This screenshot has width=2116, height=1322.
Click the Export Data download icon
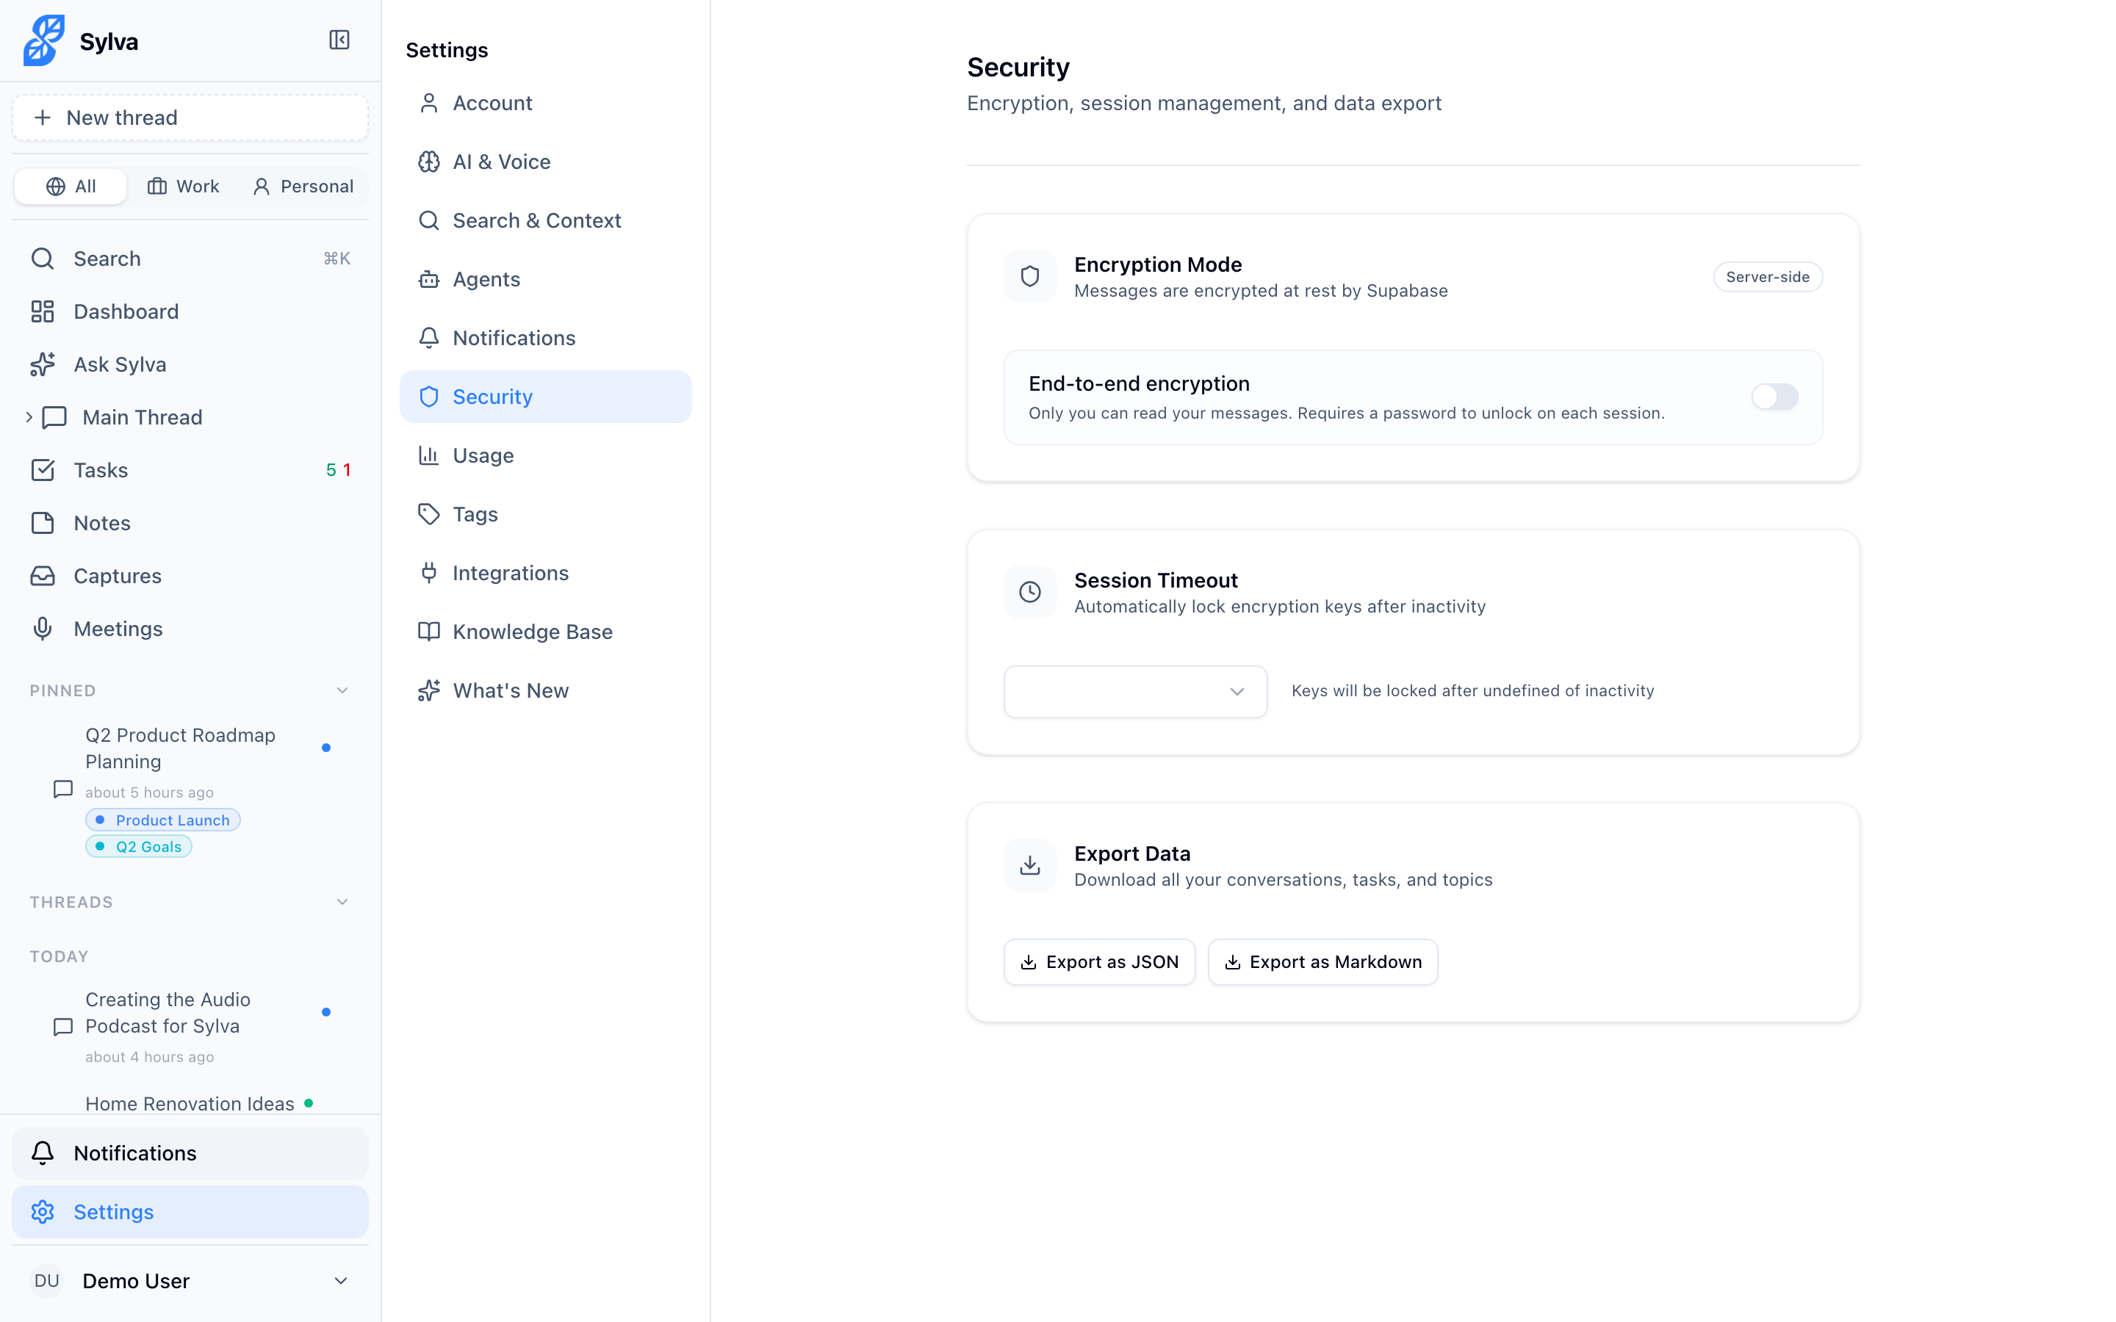pyautogui.click(x=1030, y=866)
